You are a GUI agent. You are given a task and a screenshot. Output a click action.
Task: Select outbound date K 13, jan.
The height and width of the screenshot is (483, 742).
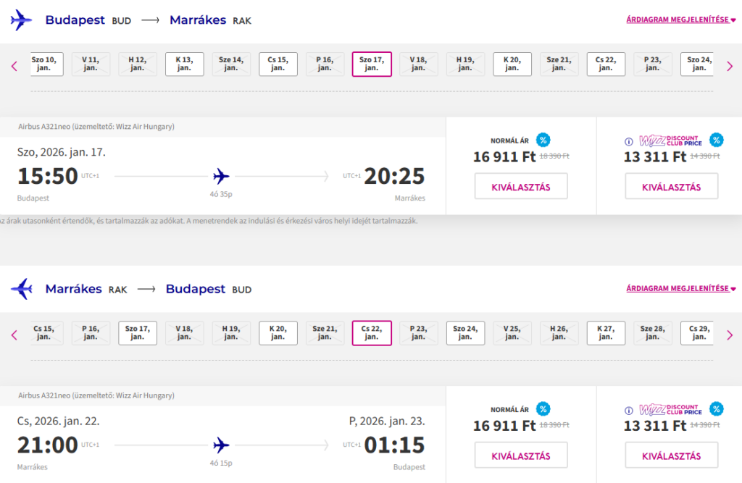coord(184,64)
